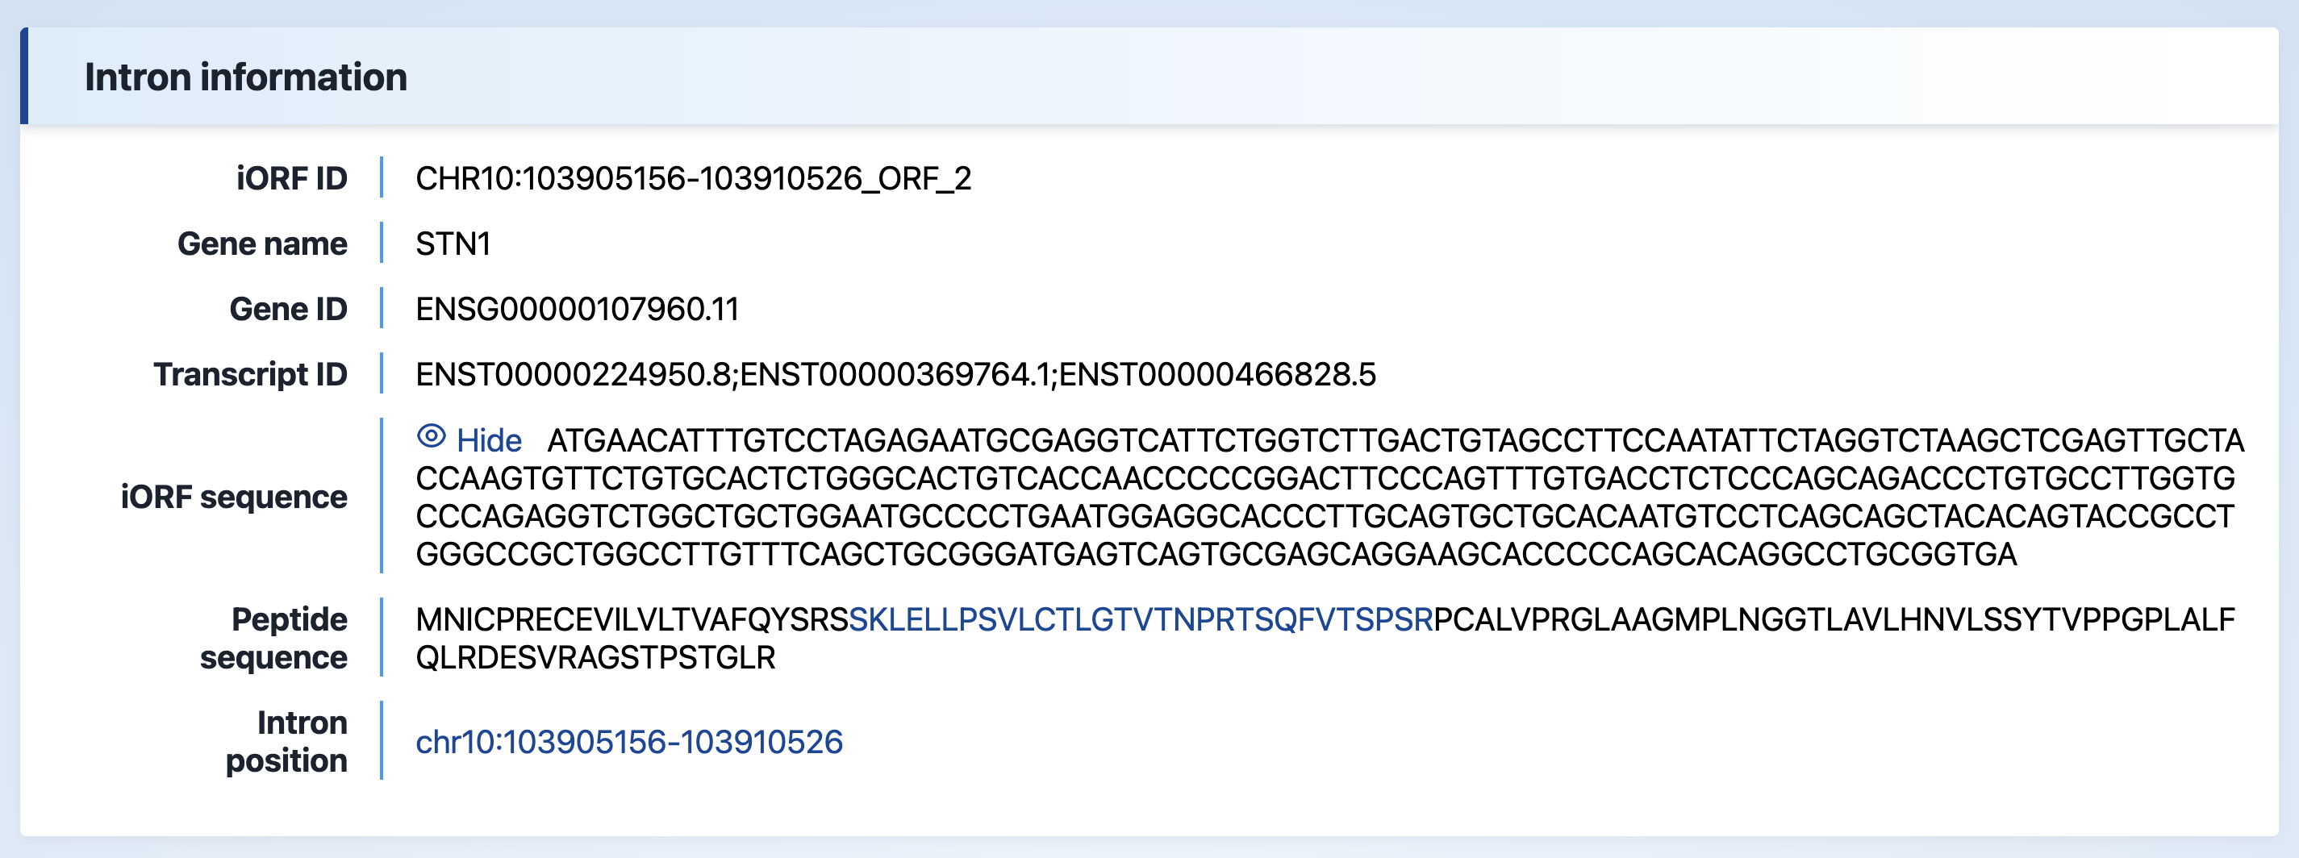
Task: Click the Transcript ID value starting ENST00000224950.8
Action: point(895,375)
